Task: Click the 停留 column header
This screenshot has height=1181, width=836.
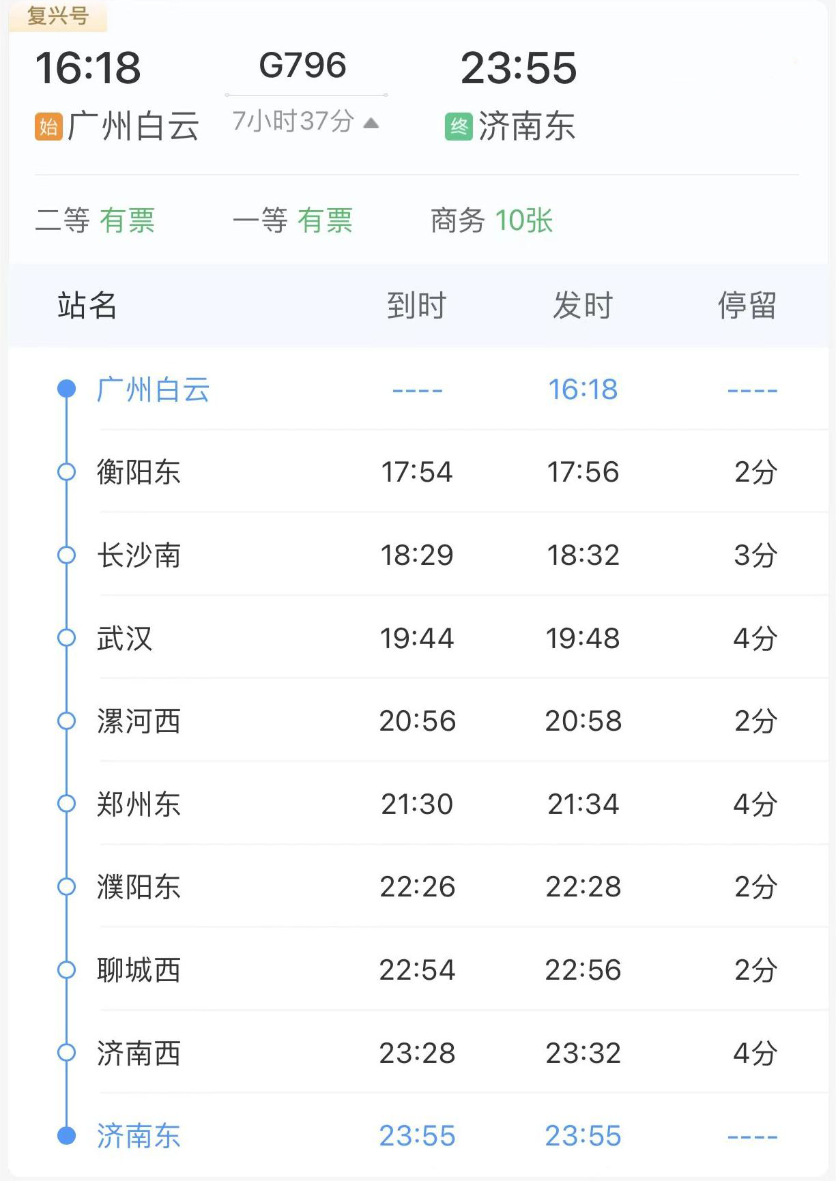Action: [747, 305]
